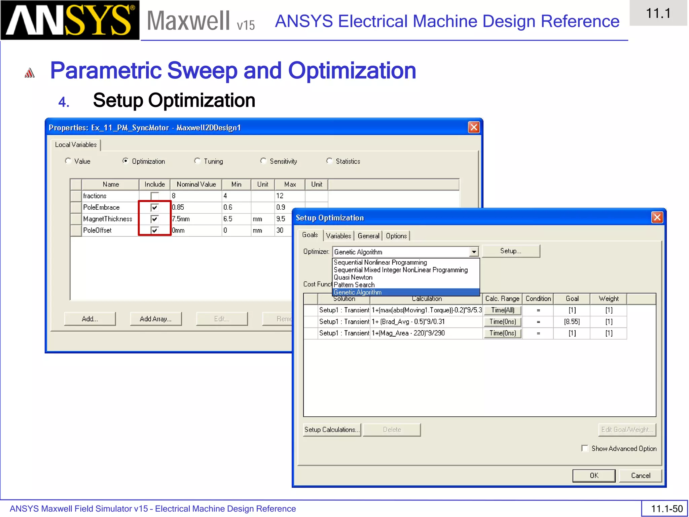
Task: Click the Add Array... button
Action: pyautogui.click(x=156, y=319)
